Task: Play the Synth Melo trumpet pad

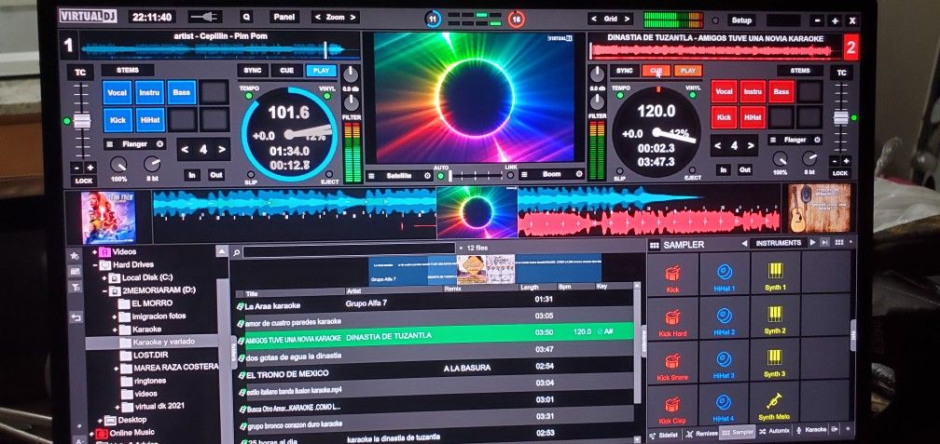Action: coord(775,405)
